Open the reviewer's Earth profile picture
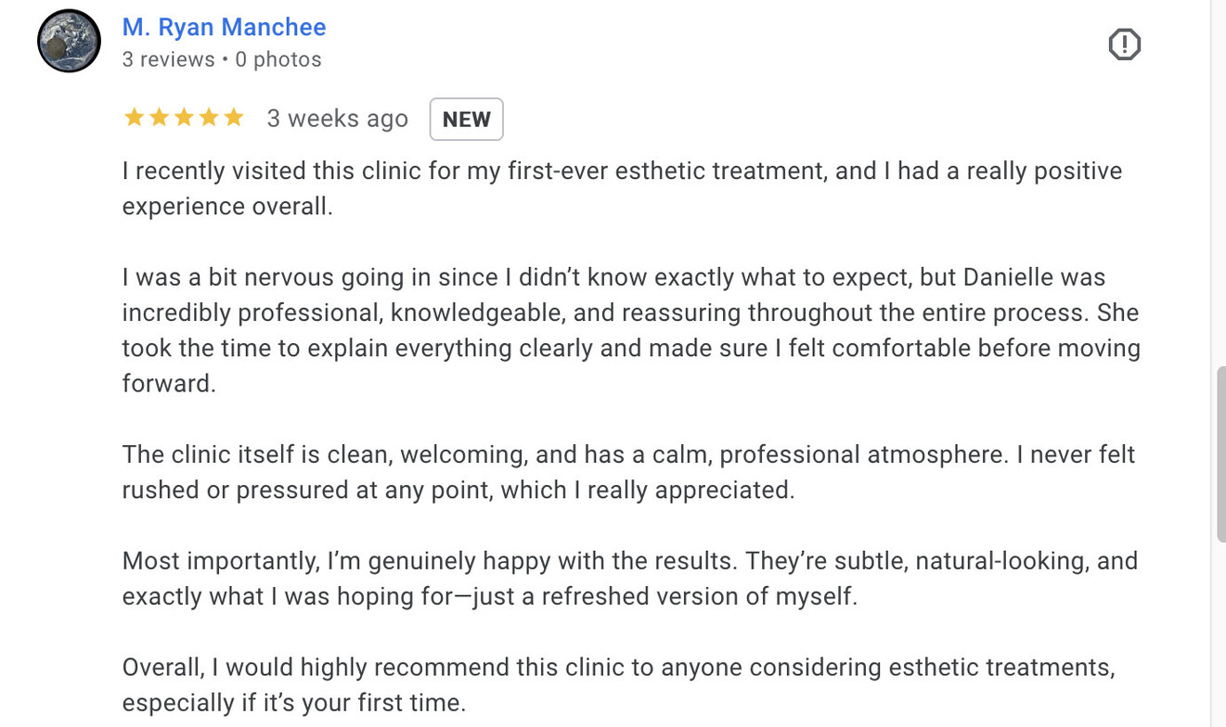Viewport: 1226px width, 727px height. (69, 41)
